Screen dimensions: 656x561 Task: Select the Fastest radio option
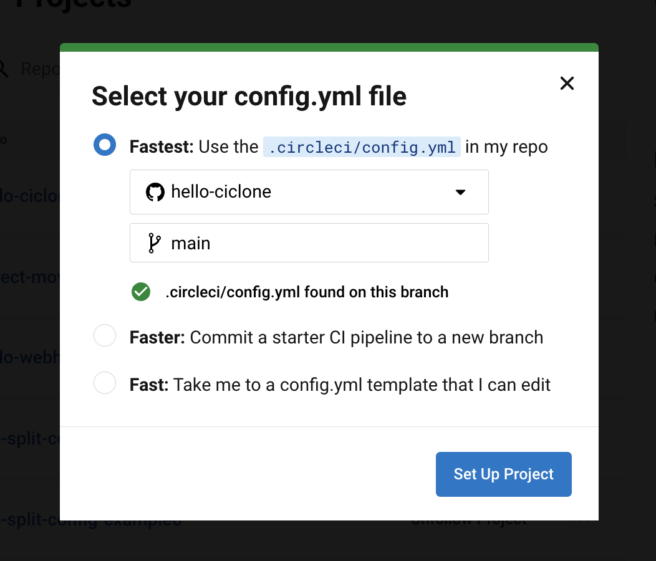(x=105, y=145)
